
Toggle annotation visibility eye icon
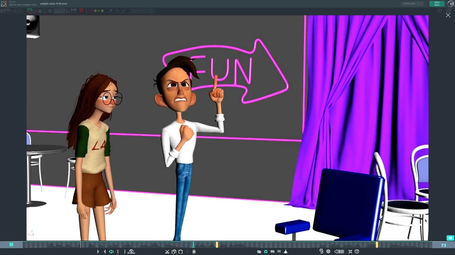click(259, 251)
